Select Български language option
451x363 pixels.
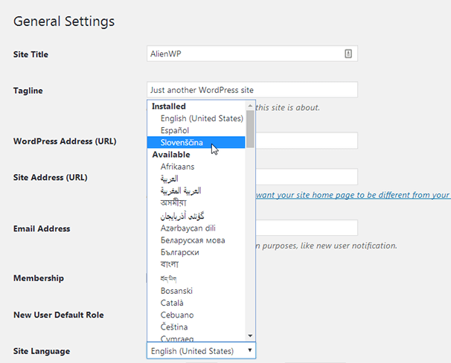tap(179, 252)
